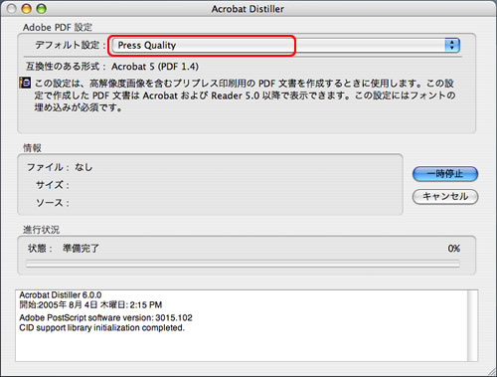
Task: Click the log area scrollbar
Action: [472, 325]
